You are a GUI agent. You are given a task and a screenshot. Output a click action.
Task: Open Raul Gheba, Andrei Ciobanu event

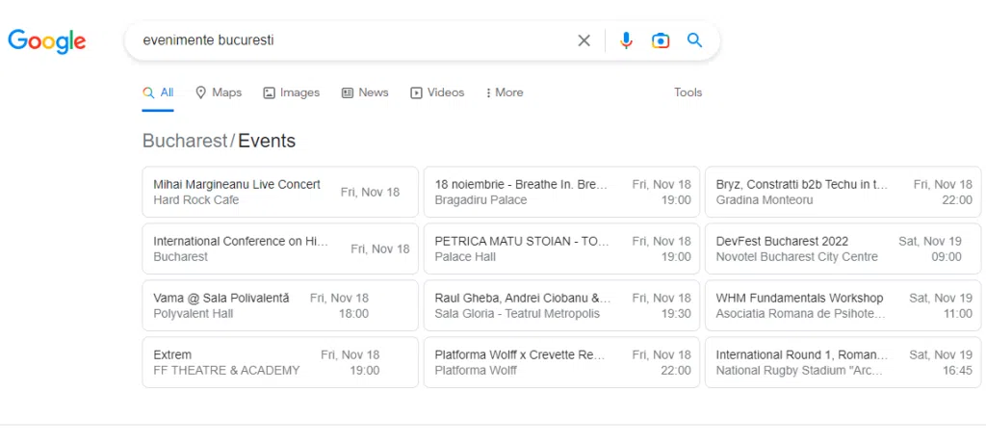(x=561, y=305)
